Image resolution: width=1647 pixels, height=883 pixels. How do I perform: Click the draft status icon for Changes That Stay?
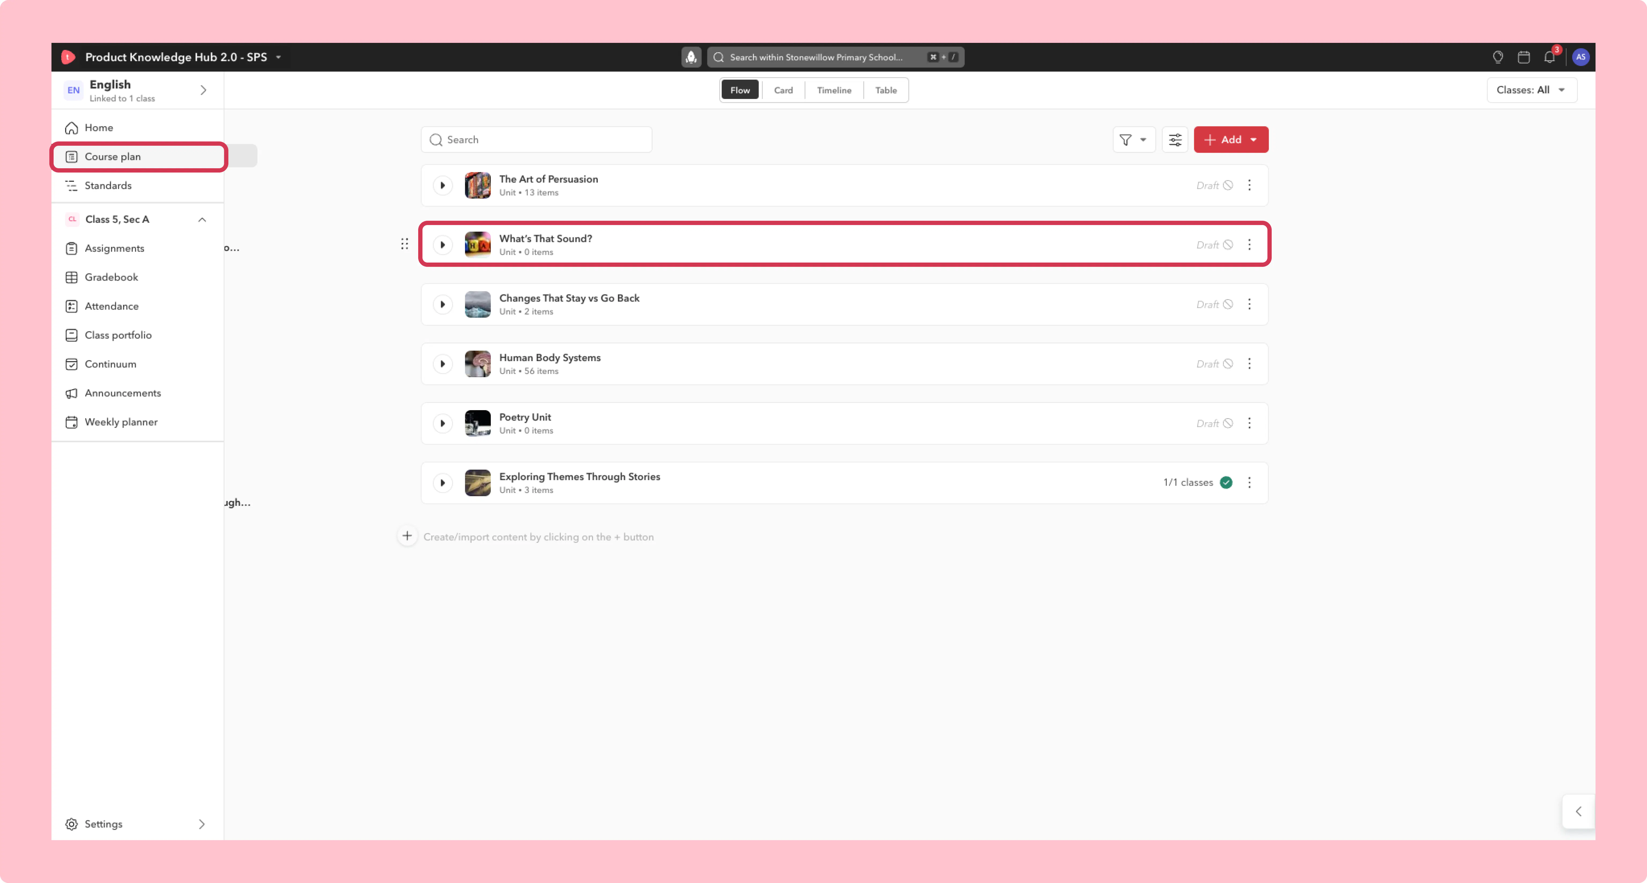point(1227,304)
